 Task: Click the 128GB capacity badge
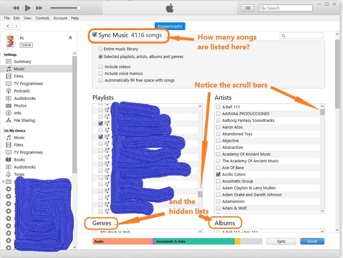26,45
